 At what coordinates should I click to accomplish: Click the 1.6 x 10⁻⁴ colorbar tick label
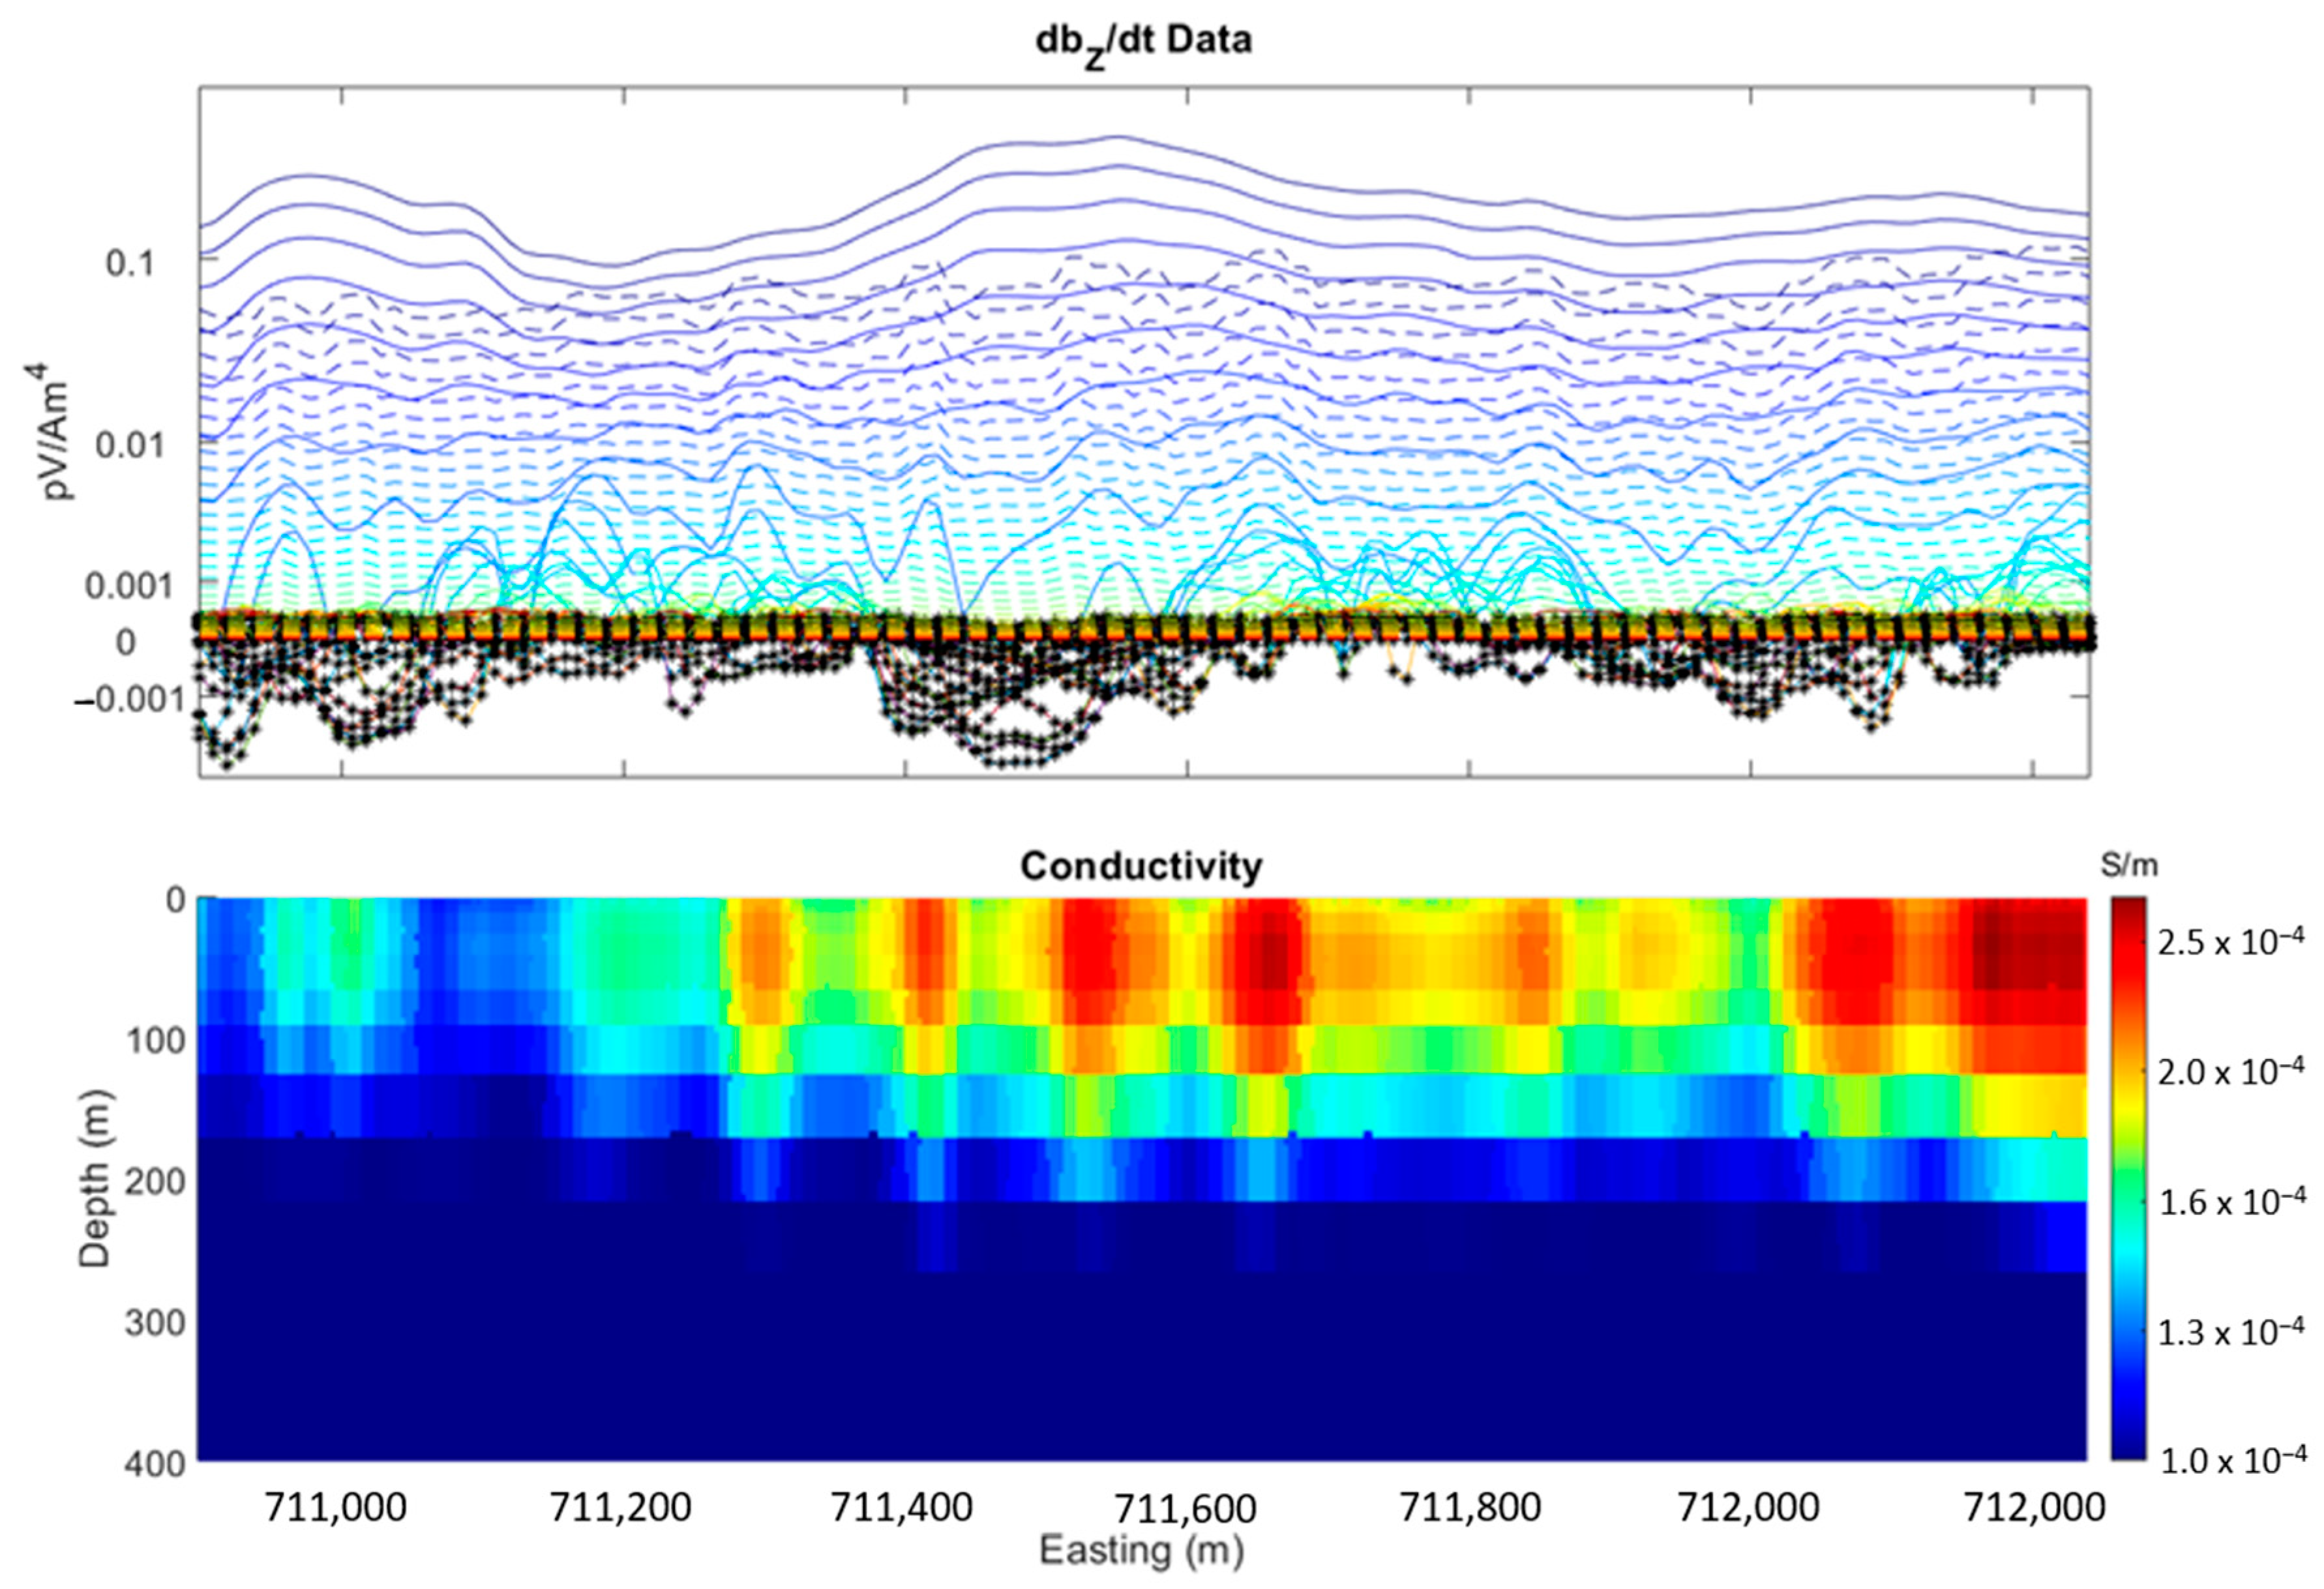pos(2231,1202)
